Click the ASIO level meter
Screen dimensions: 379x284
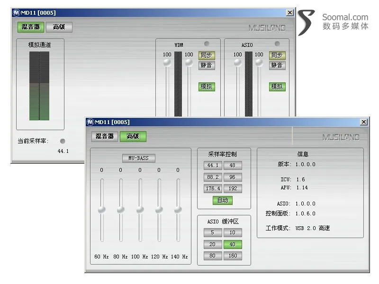pos(248,84)
